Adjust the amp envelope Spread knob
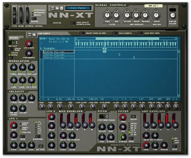 click(164, 145)
